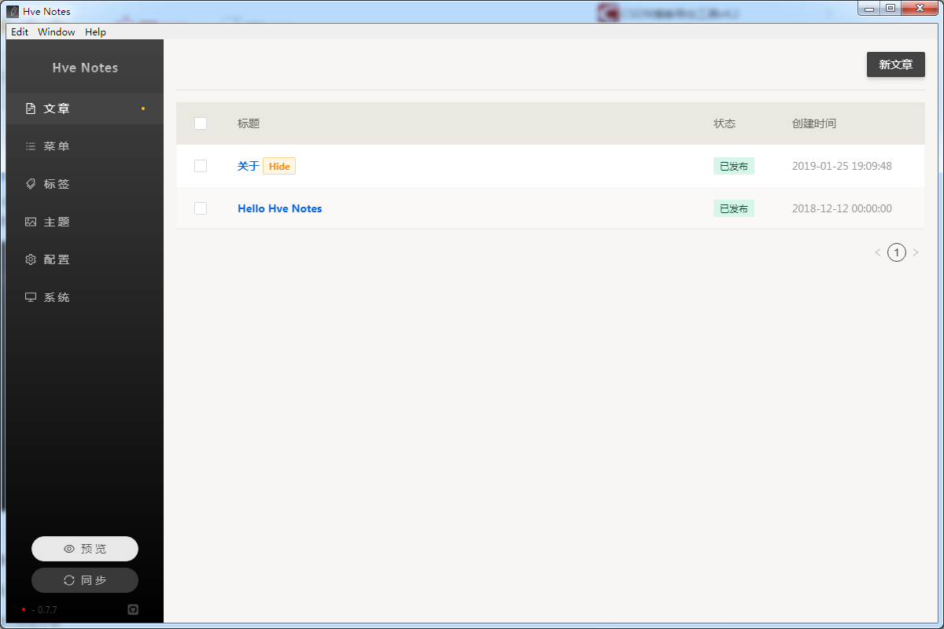Check the box for Hello Hve Notes
944x629 pixels.
click(201, 208)
